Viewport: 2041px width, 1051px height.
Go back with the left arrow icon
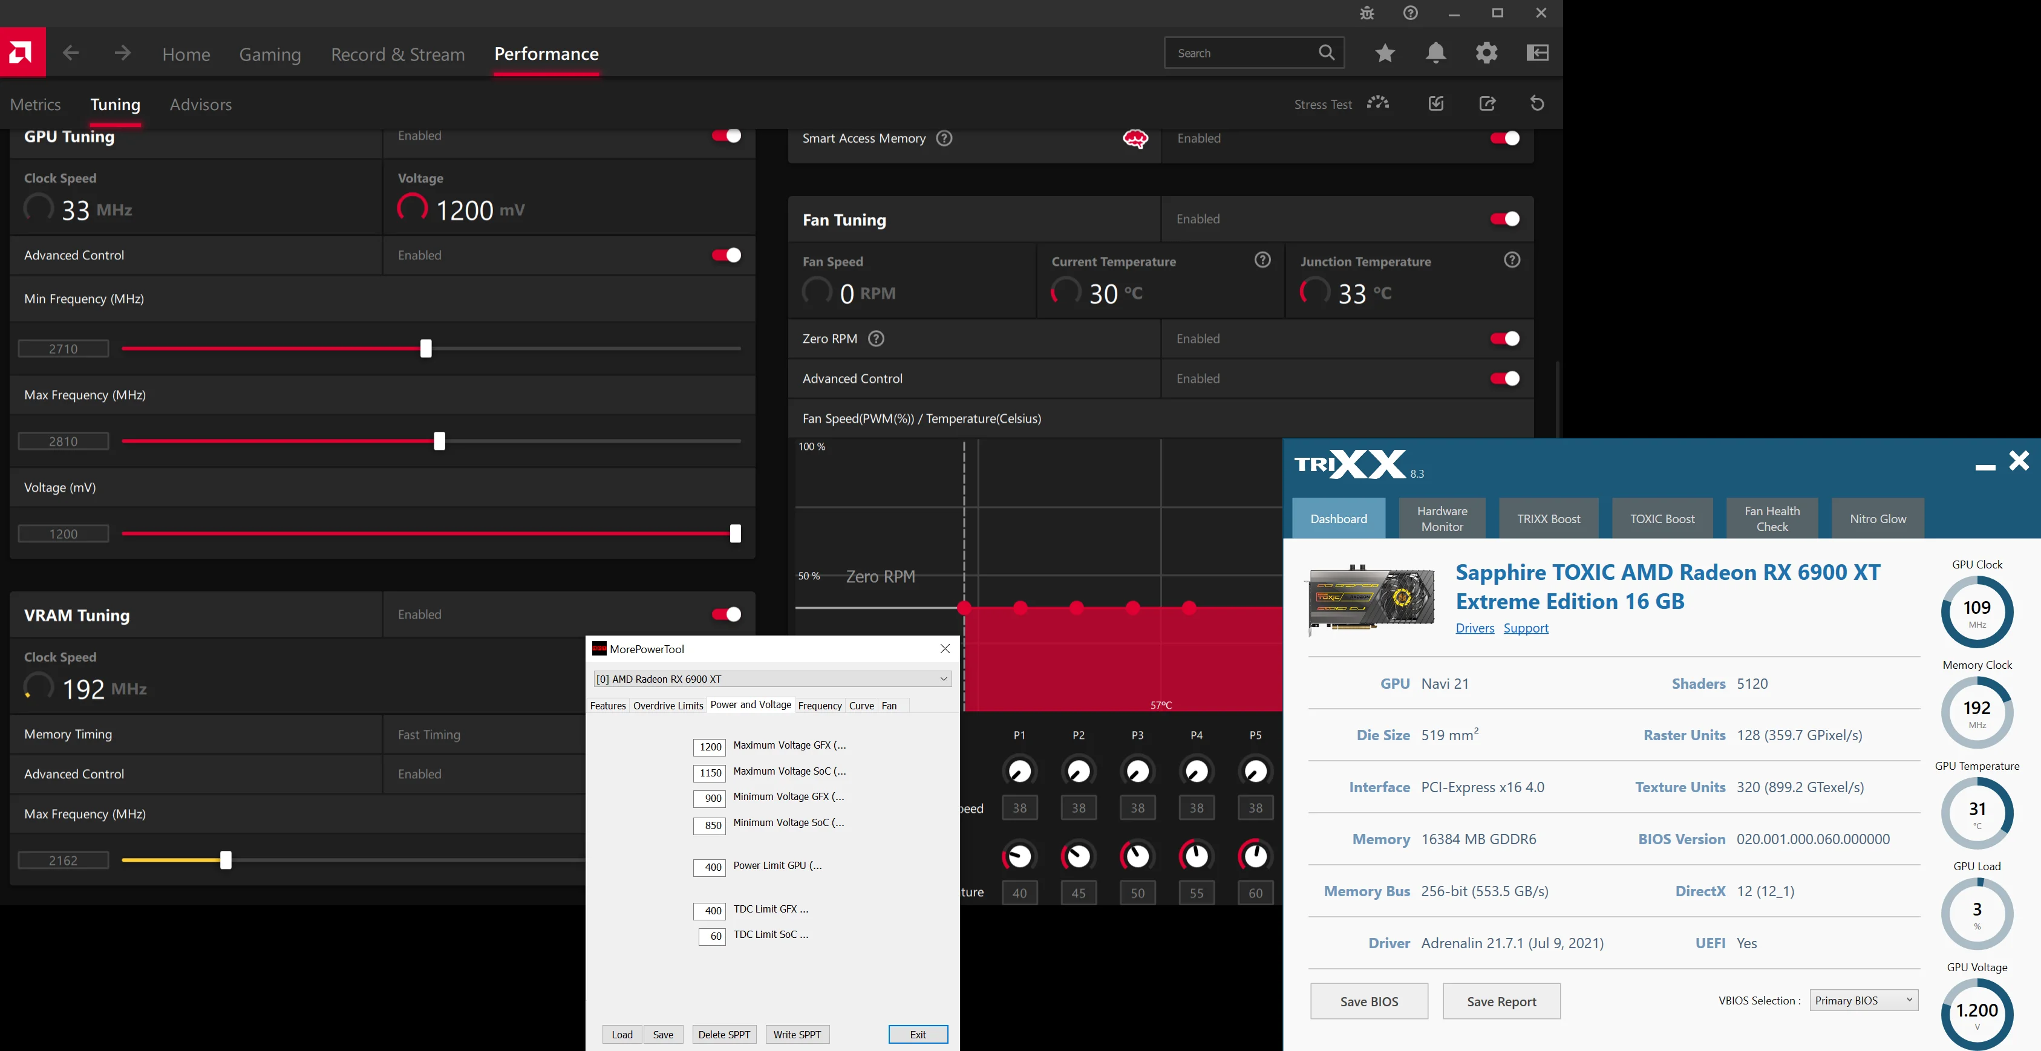[71, 53]
